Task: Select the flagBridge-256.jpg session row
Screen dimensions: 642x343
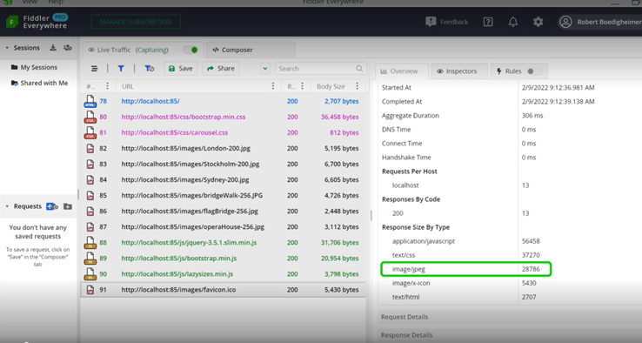Action: pos(224,211)
